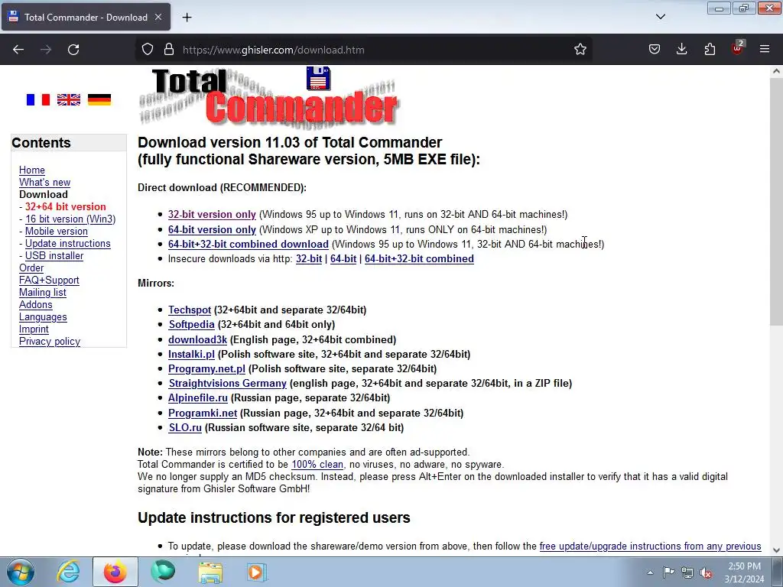The image size is (783, 587).
Task: Bookmark this page with the star
Action: (580, 50)
